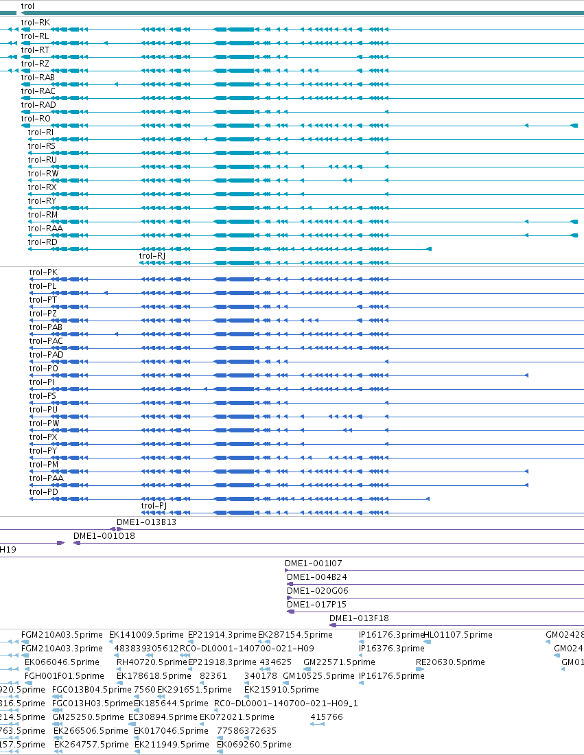
Task: Click the GM25250.5prime EST label
Action: coord(88,717)
